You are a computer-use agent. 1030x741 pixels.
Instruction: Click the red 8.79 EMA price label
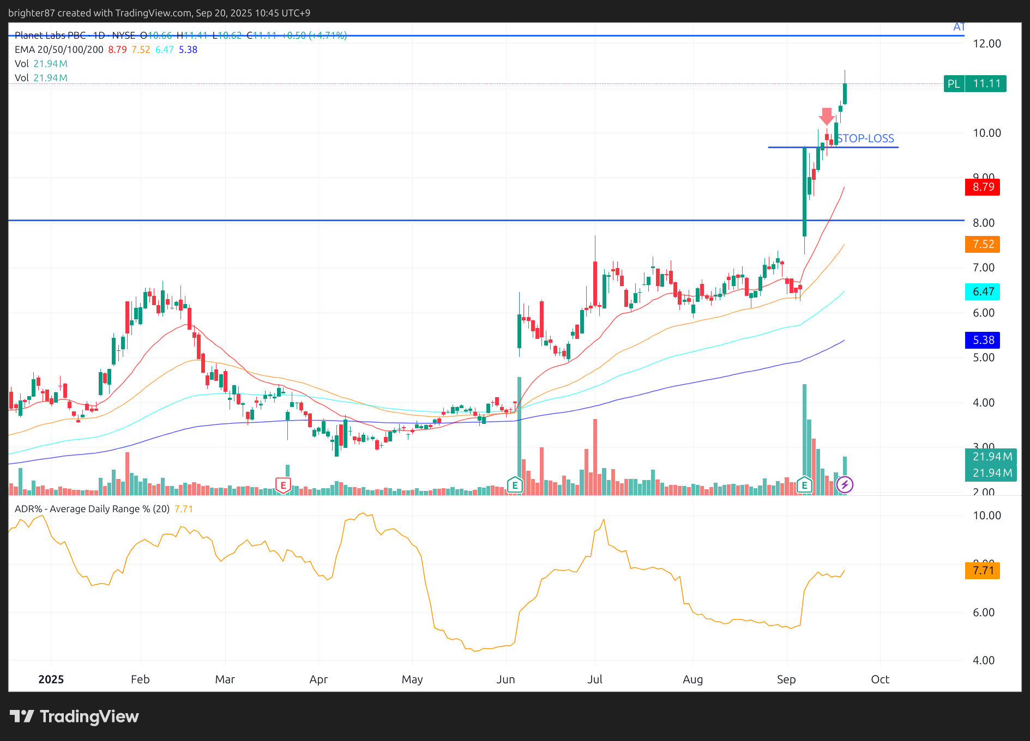click(983, 187)
